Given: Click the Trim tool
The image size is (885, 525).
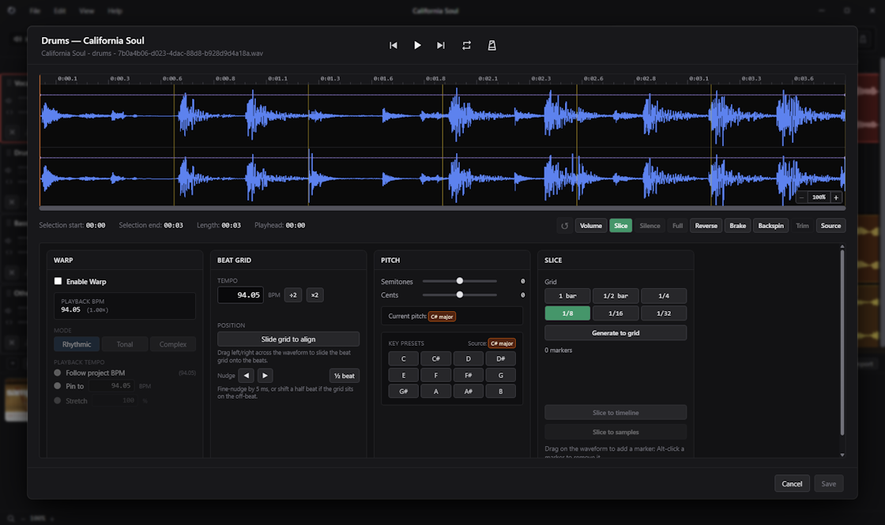Looking at the screenshot, I should pyautogui.click(x=802, y=226).
